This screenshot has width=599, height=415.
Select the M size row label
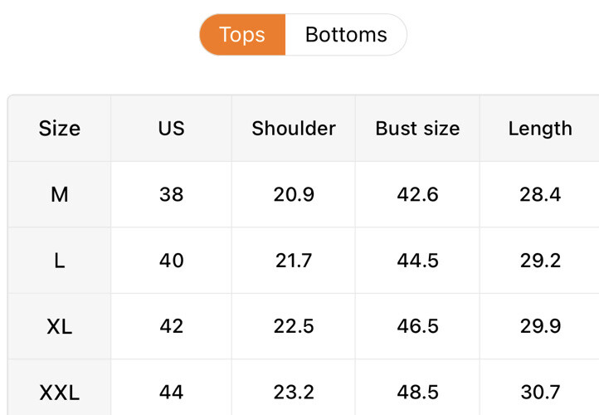tap(60, 195)
